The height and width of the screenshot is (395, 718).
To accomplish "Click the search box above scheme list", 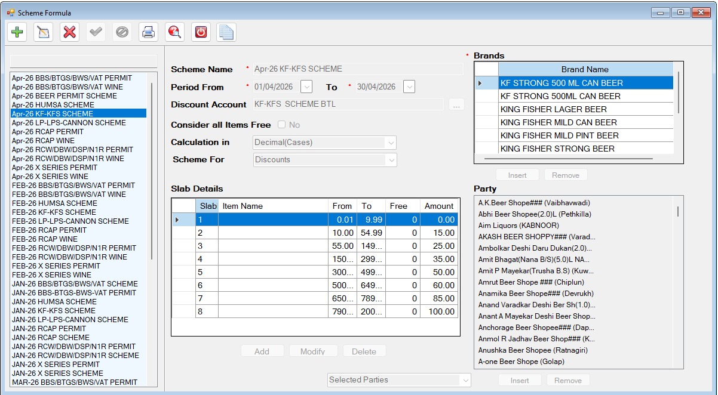I will click(x=84, y=61).
